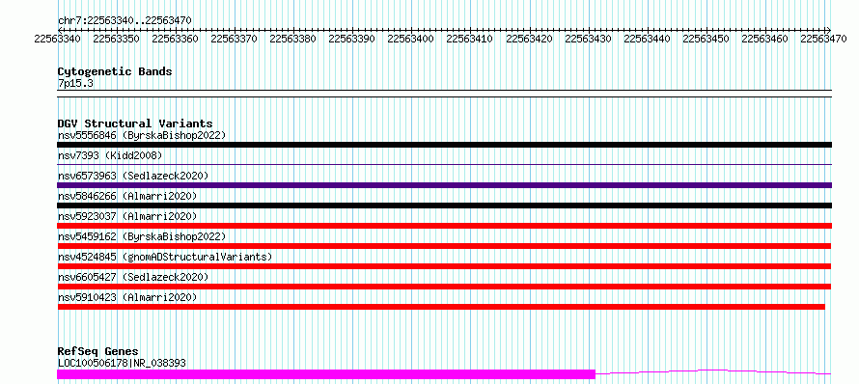Click ruler position 22563420
The width and height of the screenshot is (859, 384).
529,39
